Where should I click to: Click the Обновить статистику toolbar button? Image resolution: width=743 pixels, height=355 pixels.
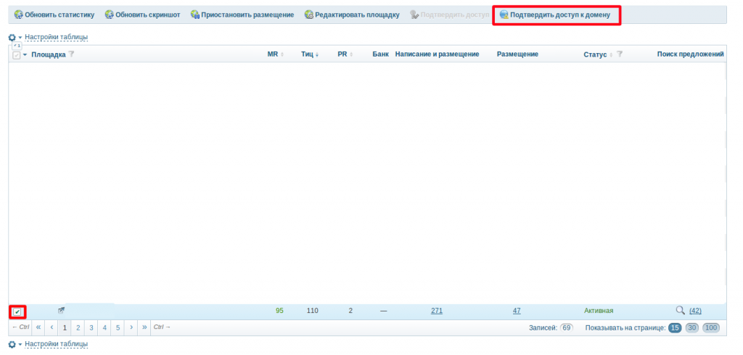(x=54, y=15)
